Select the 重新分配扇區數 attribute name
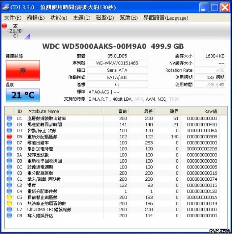This screenshot has width=232, height=234. click(42, 137)
